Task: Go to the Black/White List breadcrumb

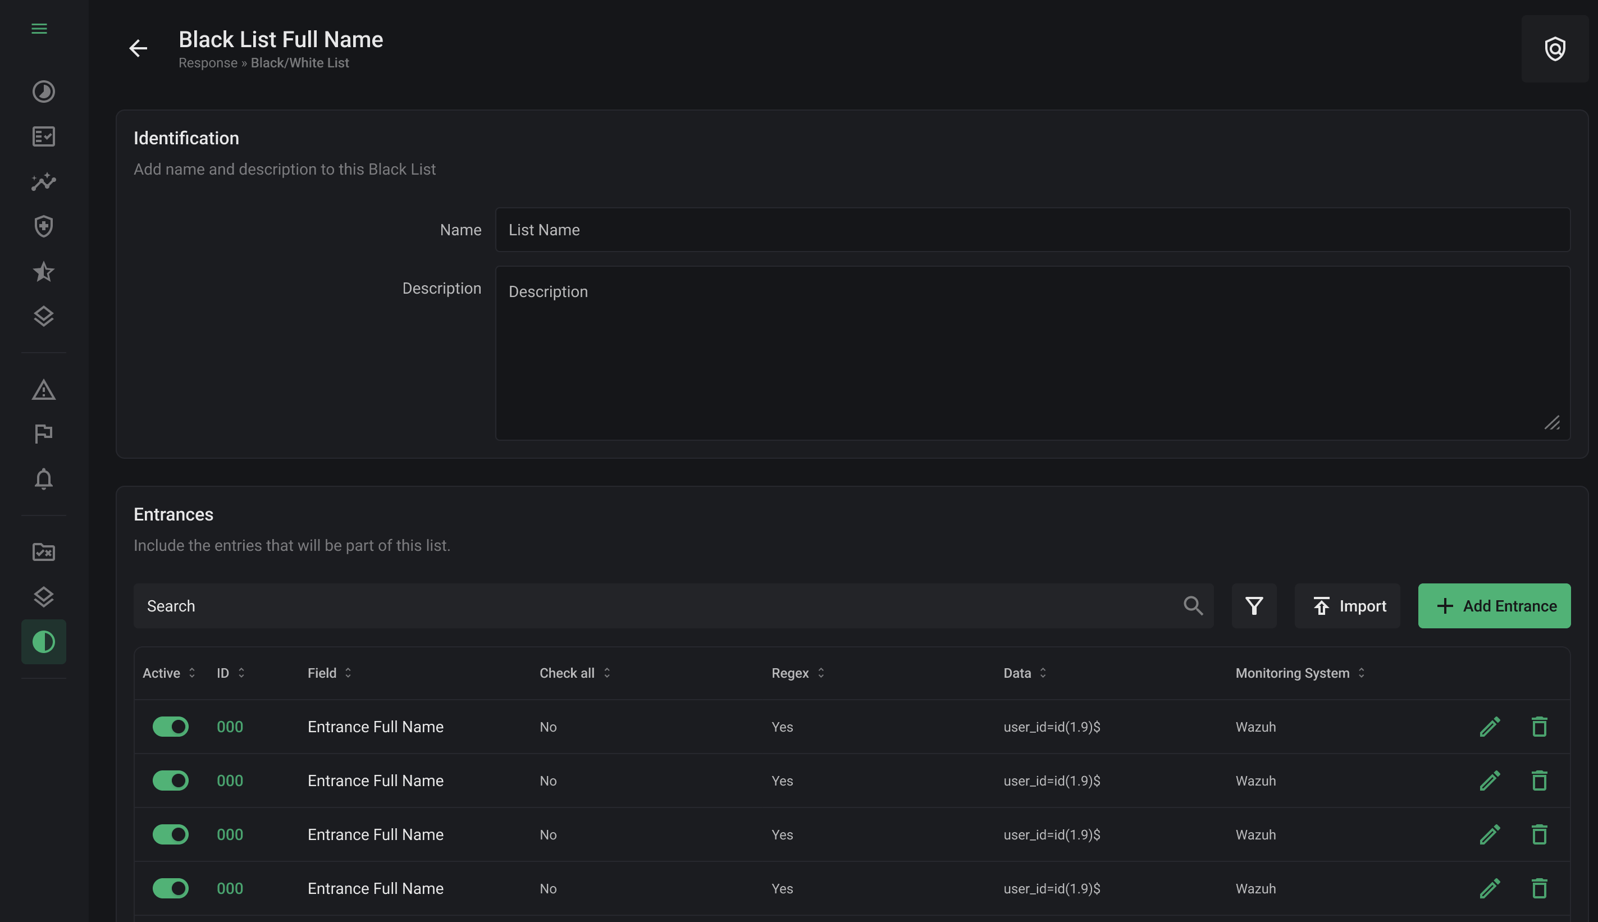Action: [299, 63]
